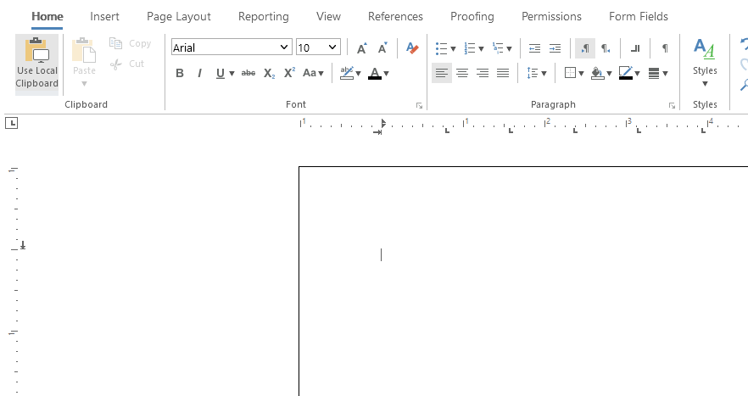This screenshot has height=396, width=748.
Task: Toggle Bold formatting
Action: coord(180,73)
